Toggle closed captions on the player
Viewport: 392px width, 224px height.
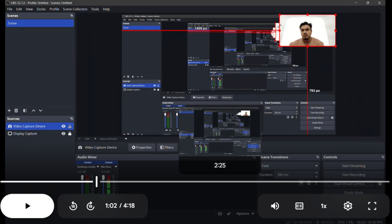click(299, 206)
